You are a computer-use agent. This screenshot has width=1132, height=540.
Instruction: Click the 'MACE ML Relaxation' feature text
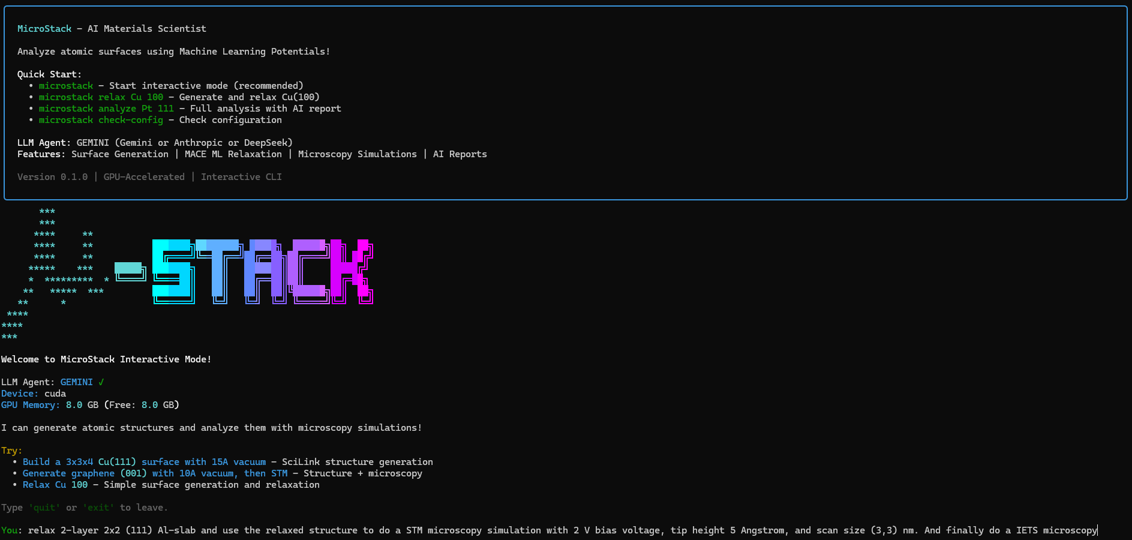tap(233, 154)
